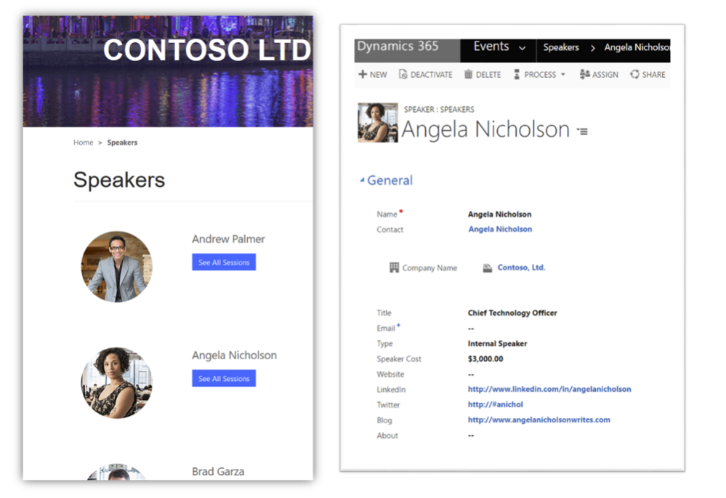Click the NEW command label
This screenshot has height=498, width=726.
coord(379,75)
